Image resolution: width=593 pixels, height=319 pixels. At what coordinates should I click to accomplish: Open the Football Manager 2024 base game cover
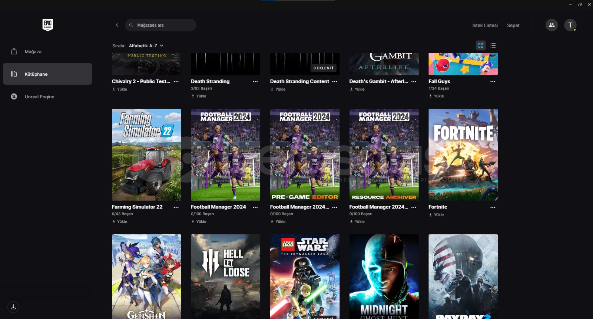click(225, 155)
